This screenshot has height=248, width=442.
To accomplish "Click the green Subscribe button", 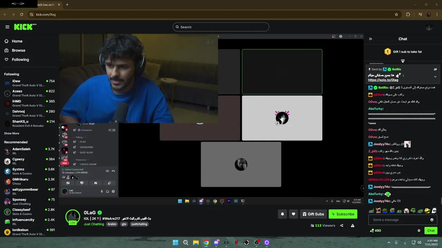I will (x=343, y=214).
